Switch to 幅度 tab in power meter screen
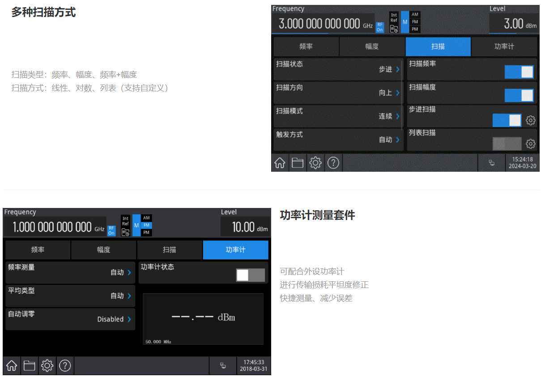This screenshot has width=545, height=377. coord(103,250)
